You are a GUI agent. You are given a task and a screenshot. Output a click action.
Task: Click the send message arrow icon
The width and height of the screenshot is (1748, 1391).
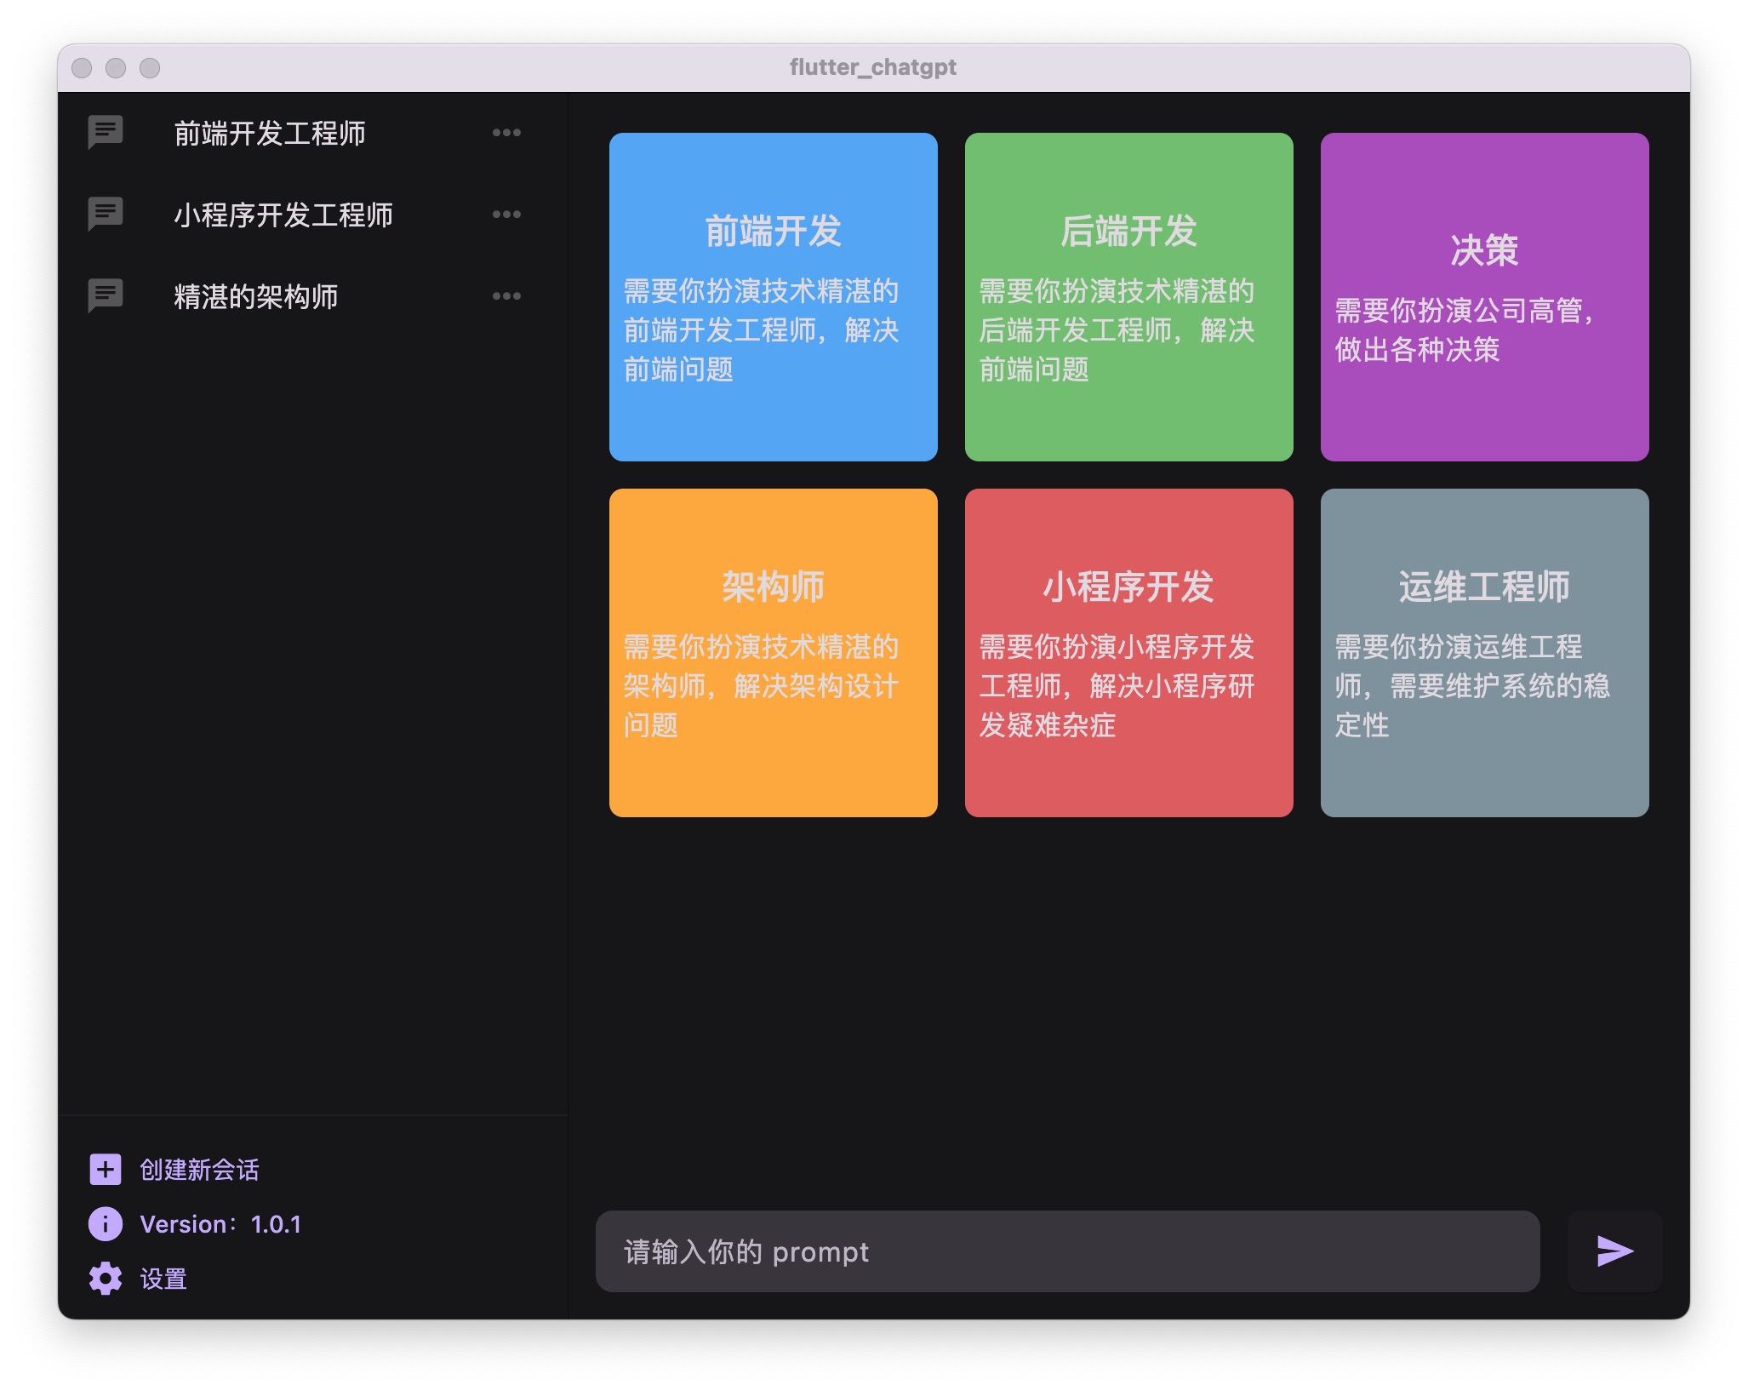pyautogui.click(x=1614, y=1251)
